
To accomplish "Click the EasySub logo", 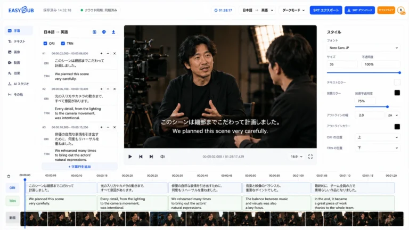I will tap(21, 10).
